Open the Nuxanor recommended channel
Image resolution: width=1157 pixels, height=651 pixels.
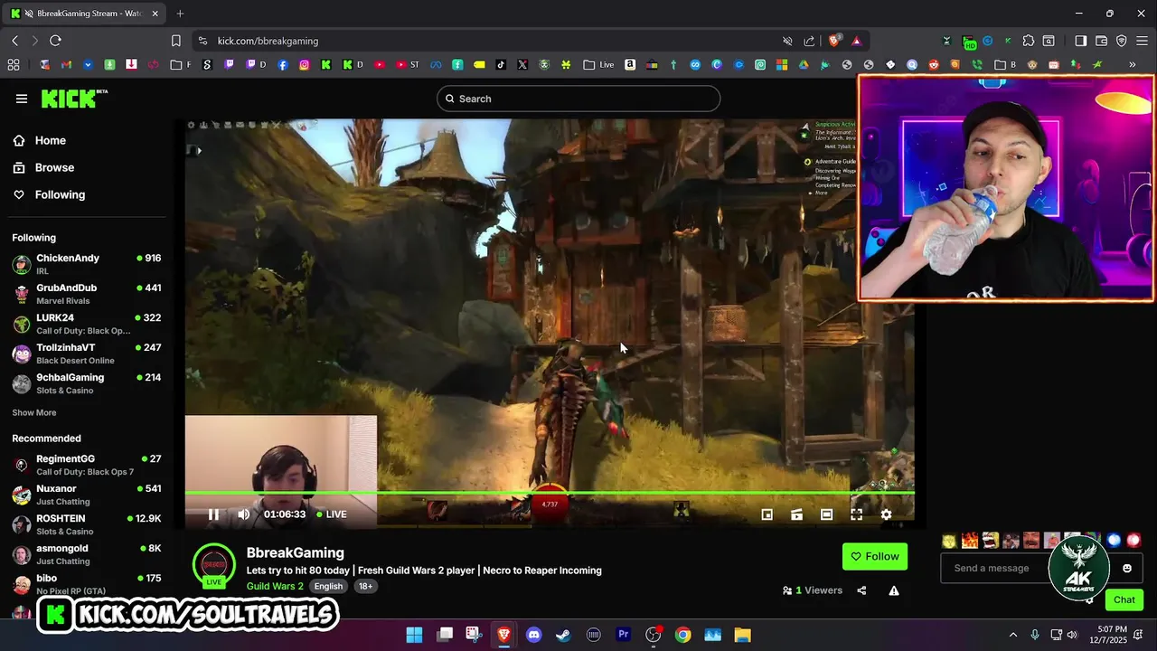tap(87, 494)
